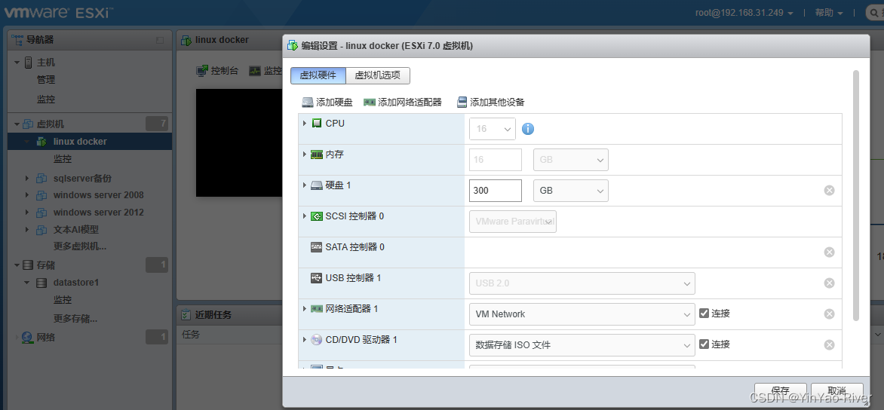Screen dimensions: 884x410
Task: Click the dialog vertical scrollbar
Action: (x=856, y=195)
